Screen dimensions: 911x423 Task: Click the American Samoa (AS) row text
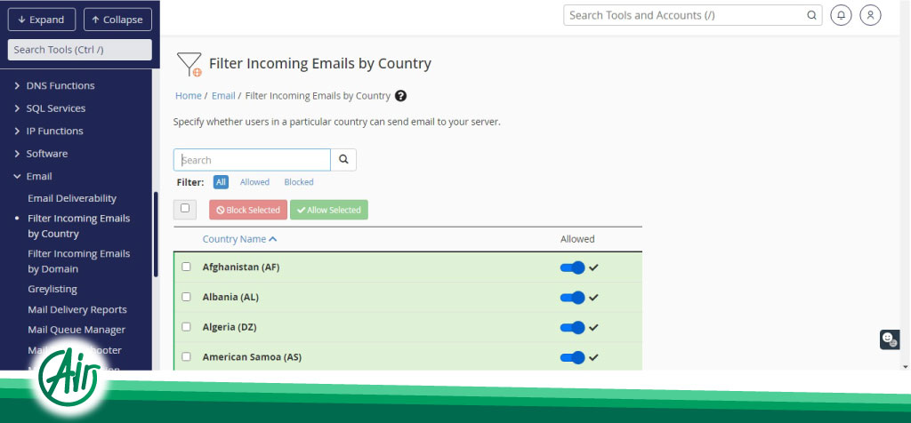[252, 357]
